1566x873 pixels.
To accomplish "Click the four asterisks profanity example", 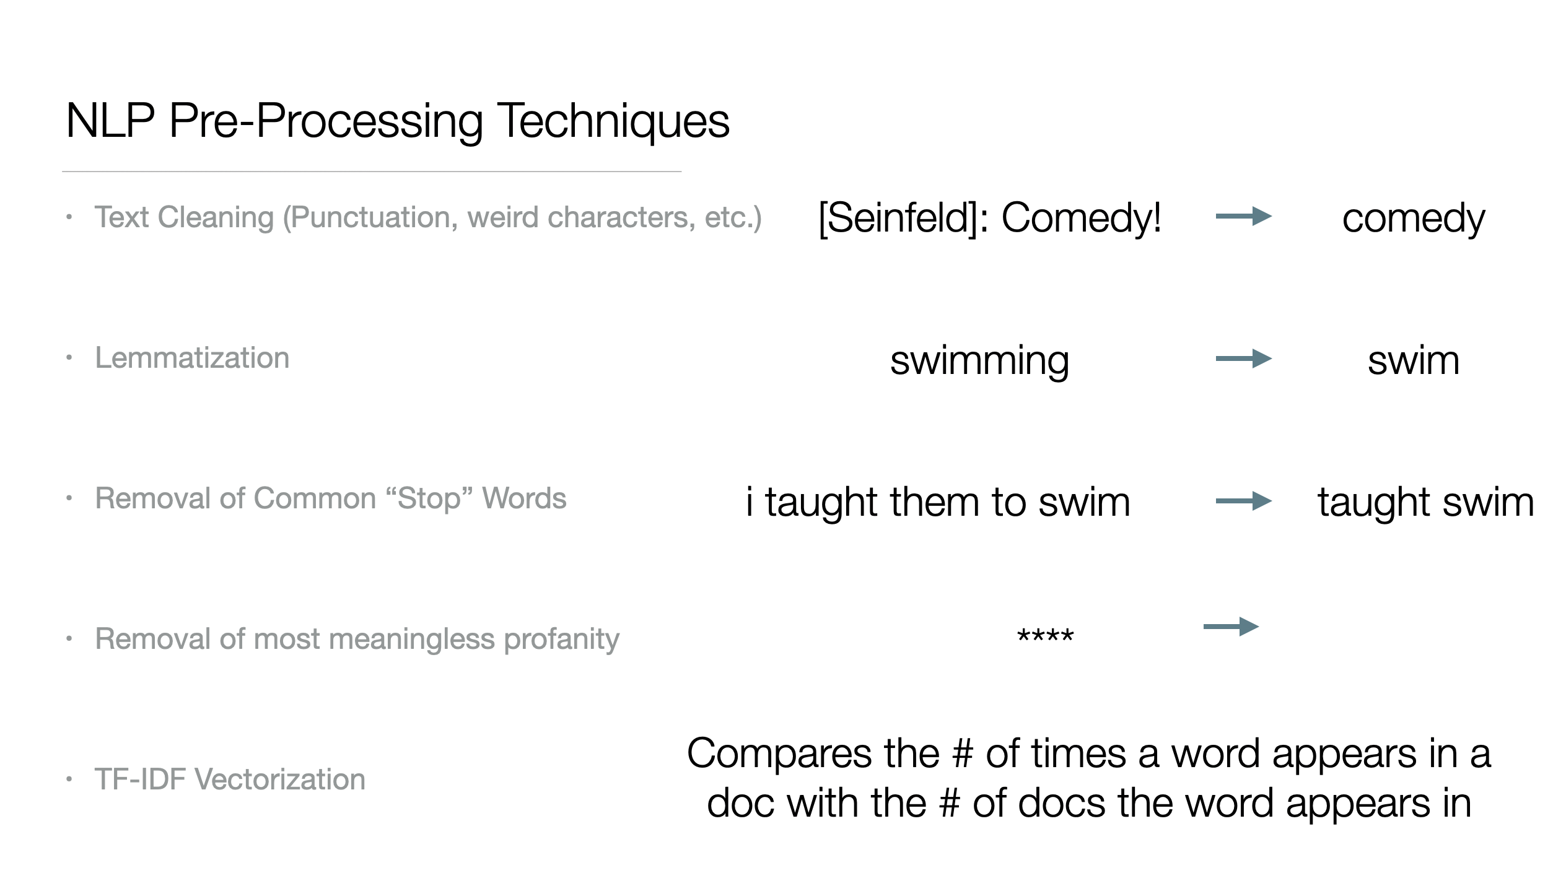I will coord(1046,636).
